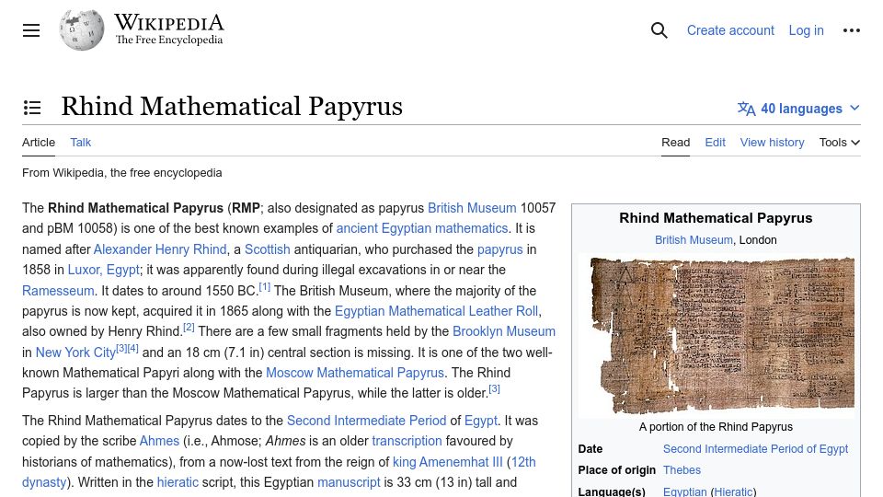Jump to citation [1]
The width and height of the screenshot is (883, 497).
point(265,287)
